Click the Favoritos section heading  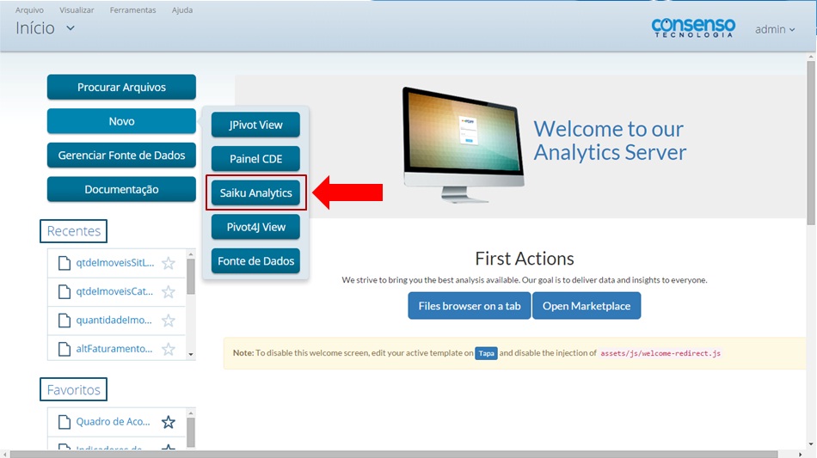(73, 390)
